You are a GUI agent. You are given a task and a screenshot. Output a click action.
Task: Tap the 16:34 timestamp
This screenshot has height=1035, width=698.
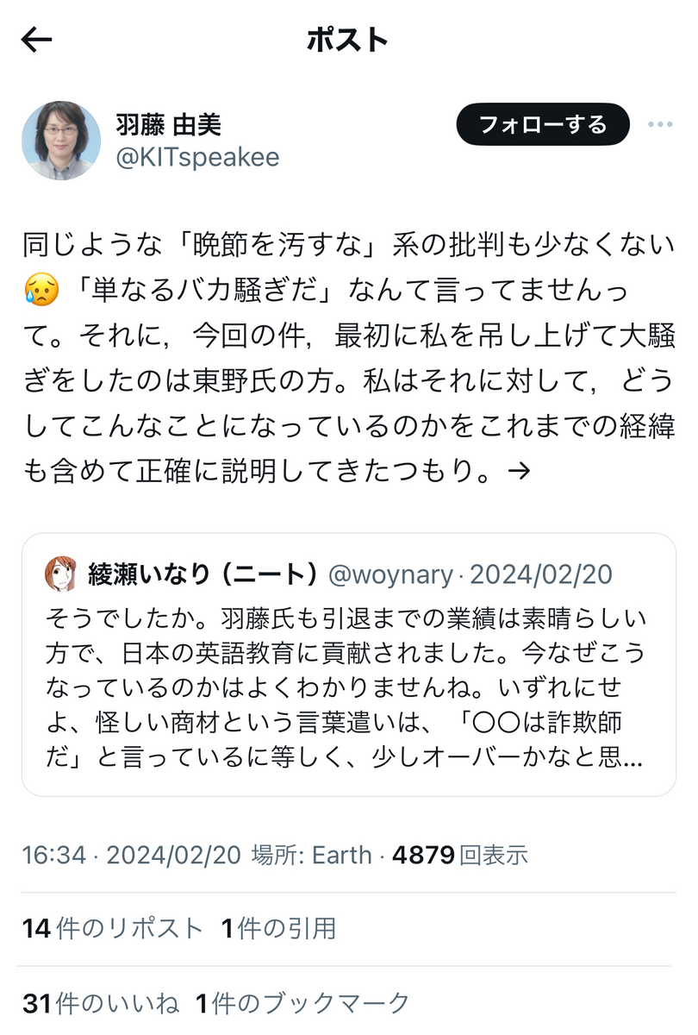(x=54, y=855)
